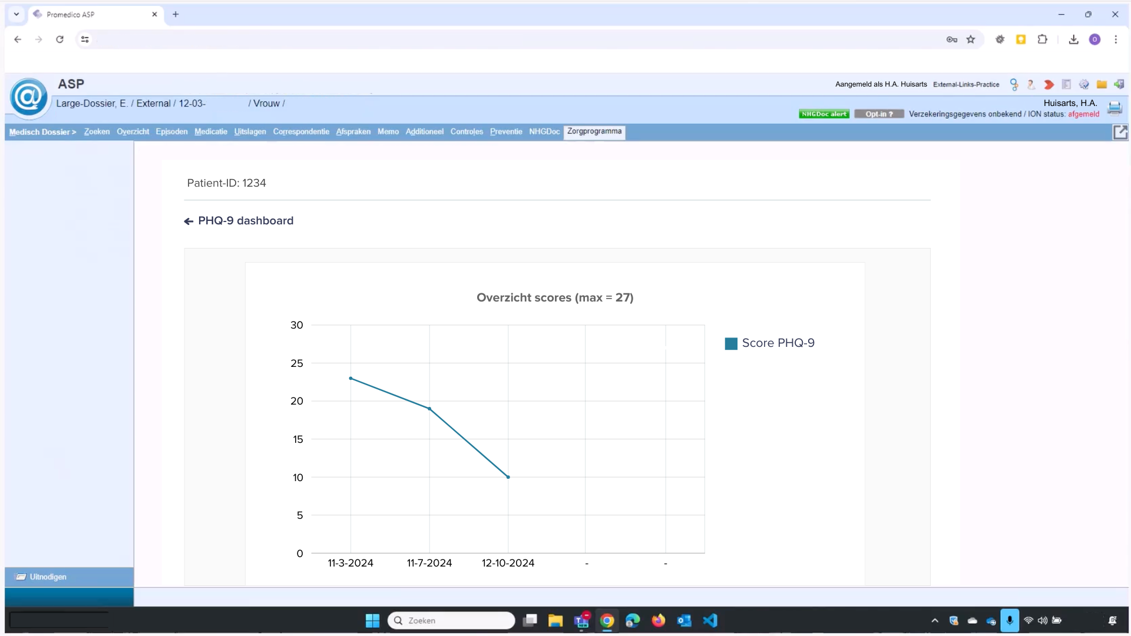Click the Uitnodigen envelope icon in sidebar
Image resolution: width=1131 pixels, height=636 pixels.
[21, 577]
